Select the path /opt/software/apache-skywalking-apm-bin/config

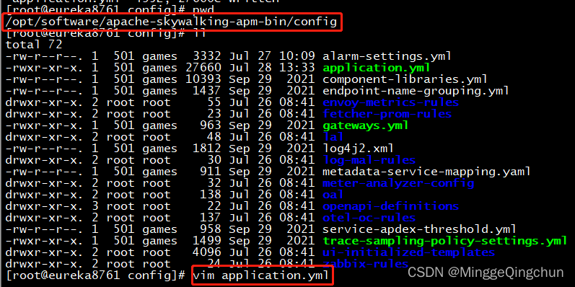pos(171,22)
